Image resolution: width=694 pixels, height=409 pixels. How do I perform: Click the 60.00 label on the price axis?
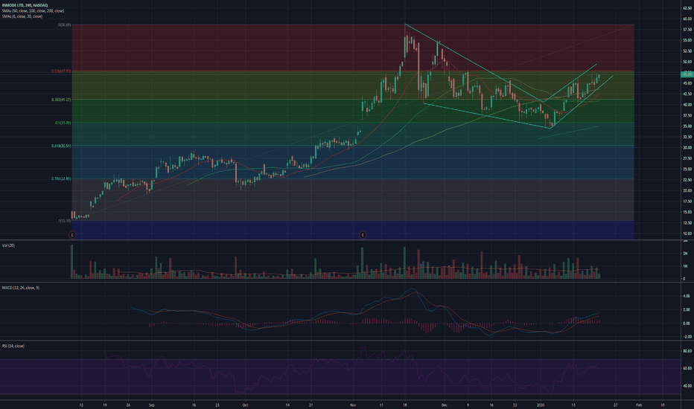pos(687,19)
